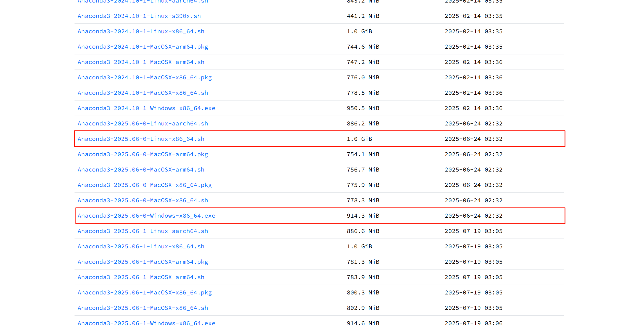Click Anaconda3-2025.06-0-MacOSX-x86_64.sh link

point(143,200)
